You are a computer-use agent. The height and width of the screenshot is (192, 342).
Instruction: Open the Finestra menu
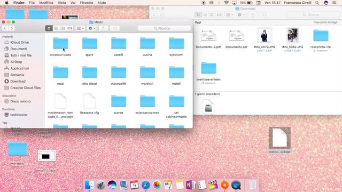click(87, 3)
